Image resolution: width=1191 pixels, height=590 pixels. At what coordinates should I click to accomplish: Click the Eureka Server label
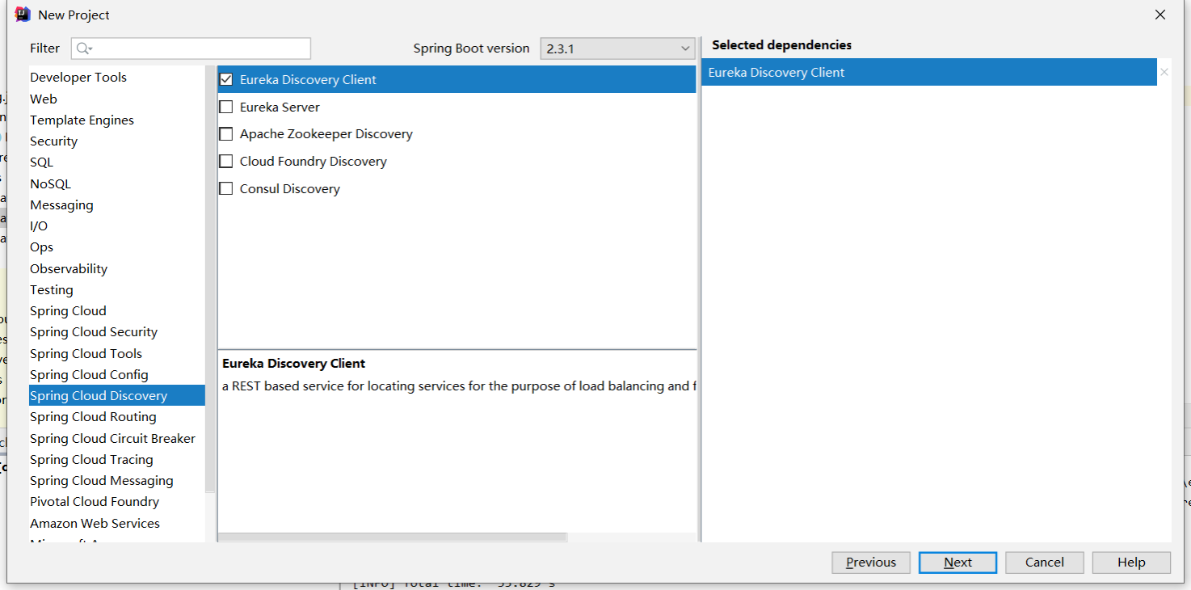tap(280, 107)
